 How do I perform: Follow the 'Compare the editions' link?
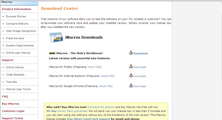pyautogui.click(x=101, y=107)
